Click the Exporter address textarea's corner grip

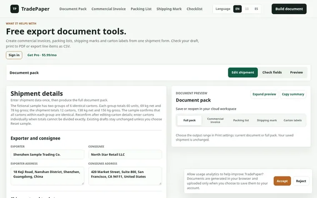pyautogui.click(x=83, y=183)
